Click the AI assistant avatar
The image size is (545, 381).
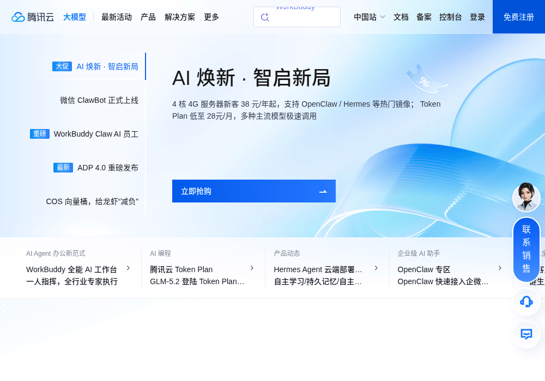pyautogui.click(x=526, y=197)
